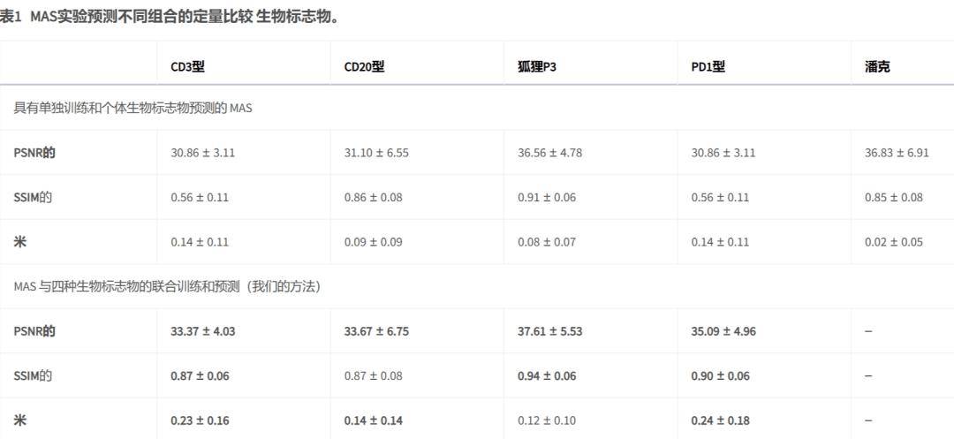Select the value 0.24 ± 0.18
954x439 pixels.
[721, 420]
